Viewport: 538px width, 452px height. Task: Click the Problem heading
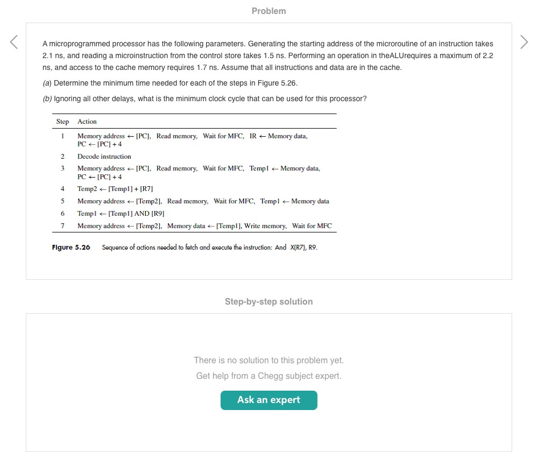click(268, 11)
